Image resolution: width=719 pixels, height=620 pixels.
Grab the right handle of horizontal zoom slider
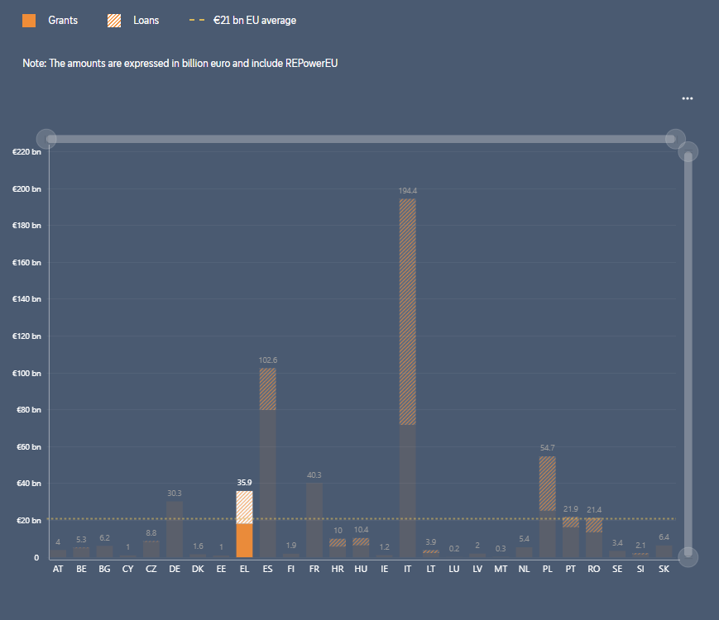[x=675, y=139]
